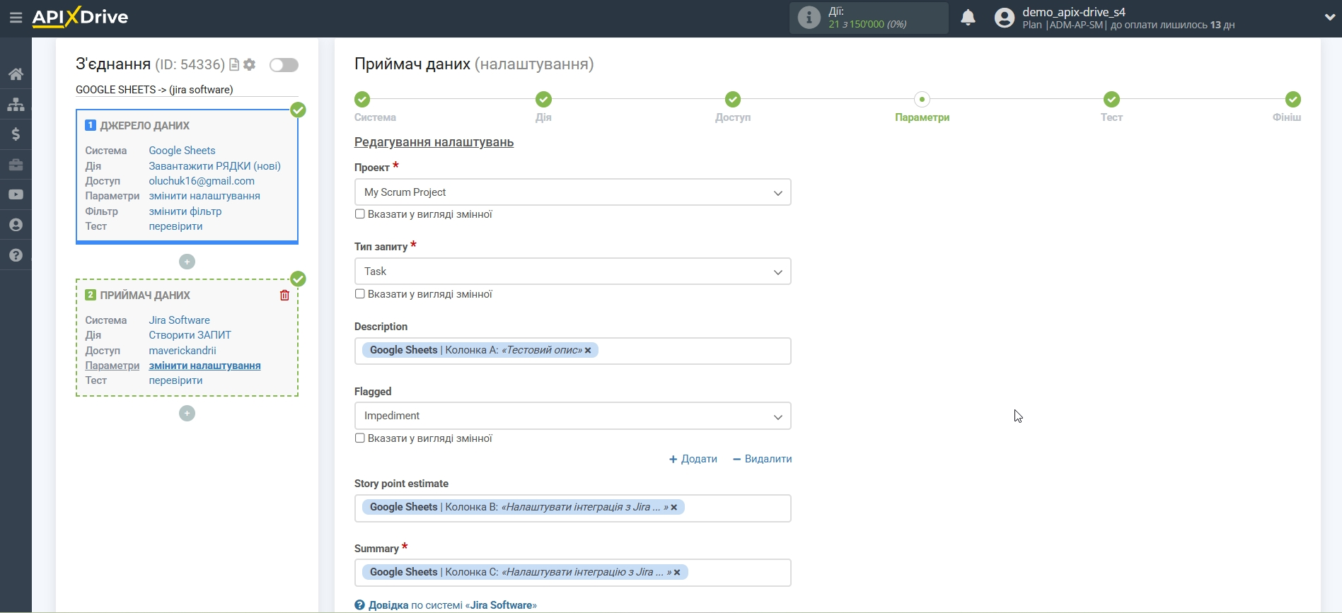Open Довідка по системі Jira Software link

coord(452,605)
